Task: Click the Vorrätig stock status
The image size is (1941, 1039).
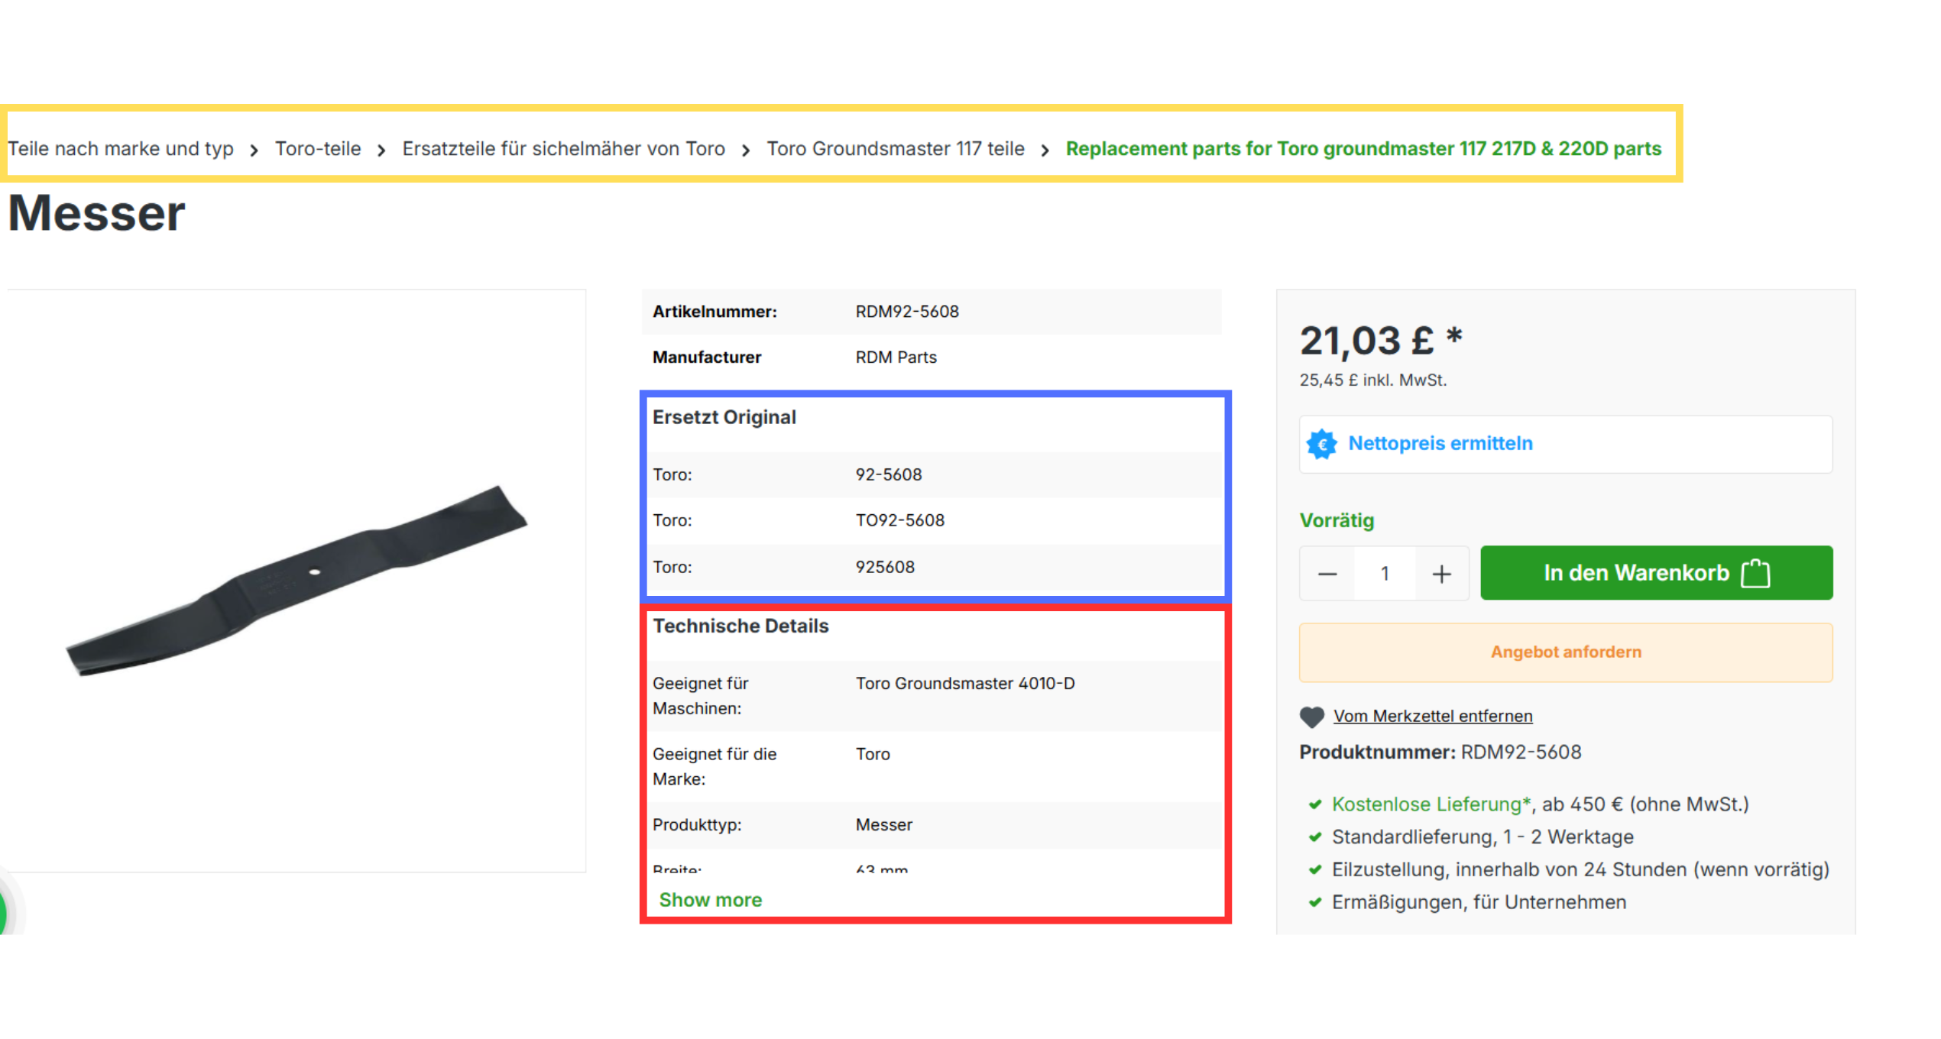Action: tap(1337, 520)
